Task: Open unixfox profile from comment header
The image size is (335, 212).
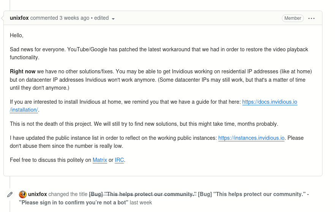Action: (x=19, y=18)
